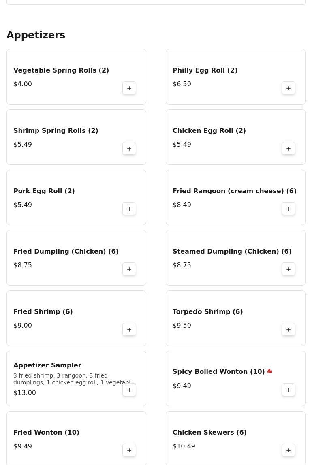This screenshot has height=465, width=312.
Task: Open the Philly Egg Roll item title
Action: pos(205,70)
